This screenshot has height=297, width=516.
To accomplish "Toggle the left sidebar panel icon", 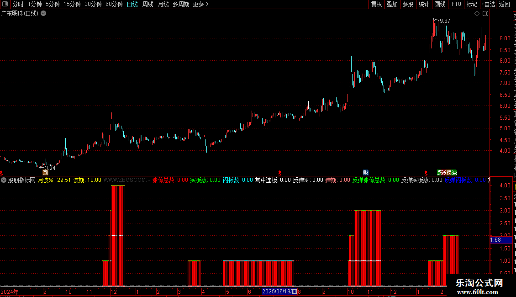I will tap(5, 4).
